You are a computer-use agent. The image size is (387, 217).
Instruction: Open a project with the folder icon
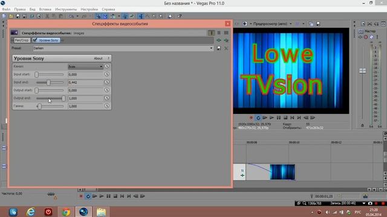11,16
